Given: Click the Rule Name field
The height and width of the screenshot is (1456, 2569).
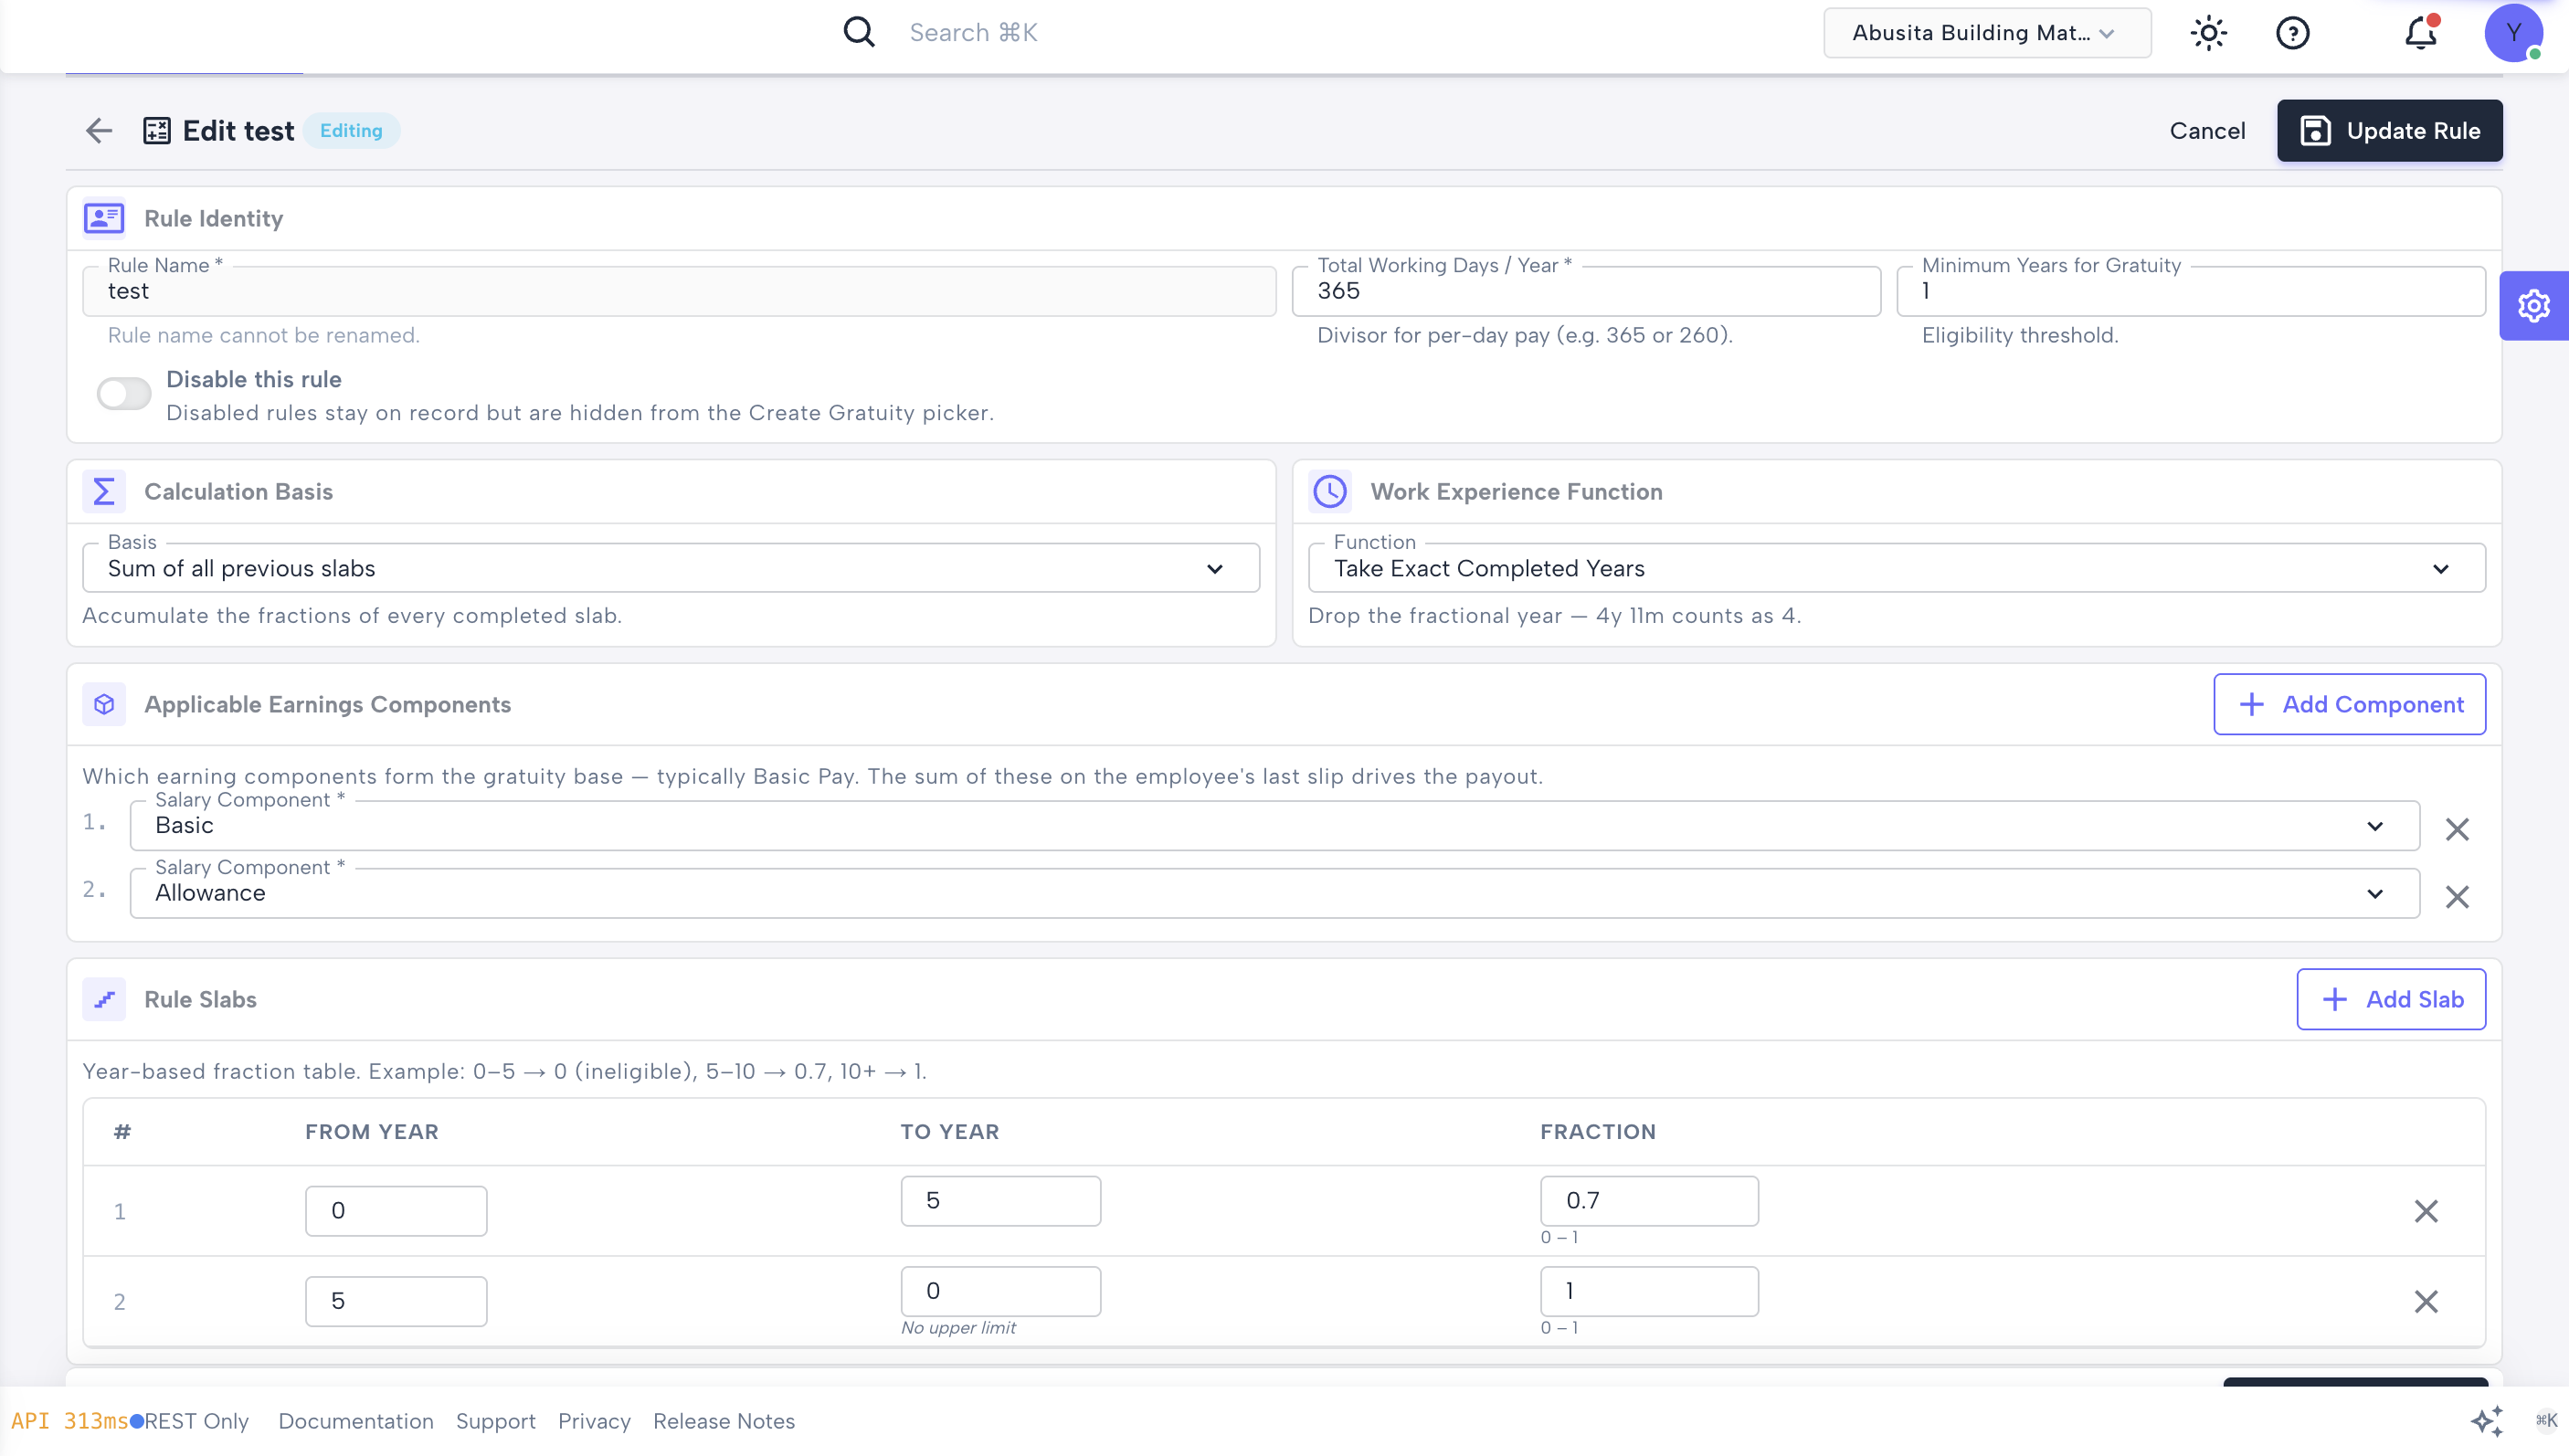Looking at the screenshot, I should click(679, 291).
